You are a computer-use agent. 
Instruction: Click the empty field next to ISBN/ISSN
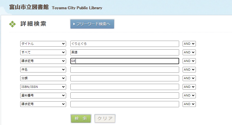coord(125,87)
